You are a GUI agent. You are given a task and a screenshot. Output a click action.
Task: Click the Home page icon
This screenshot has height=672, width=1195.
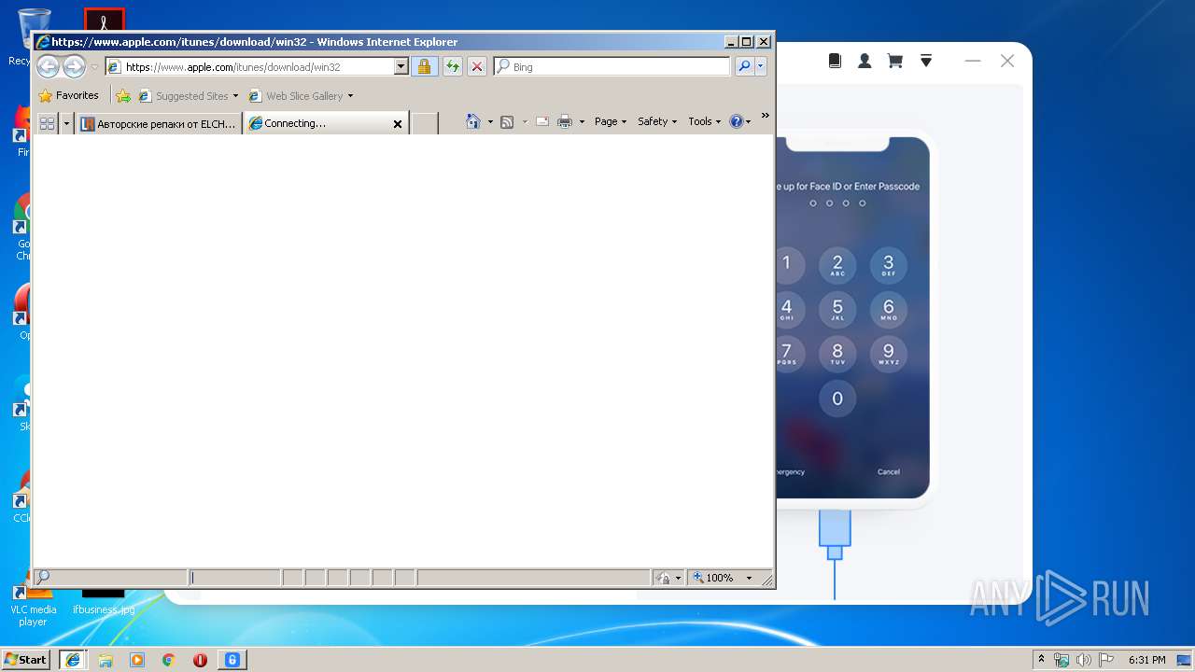[x=473, y=121]
